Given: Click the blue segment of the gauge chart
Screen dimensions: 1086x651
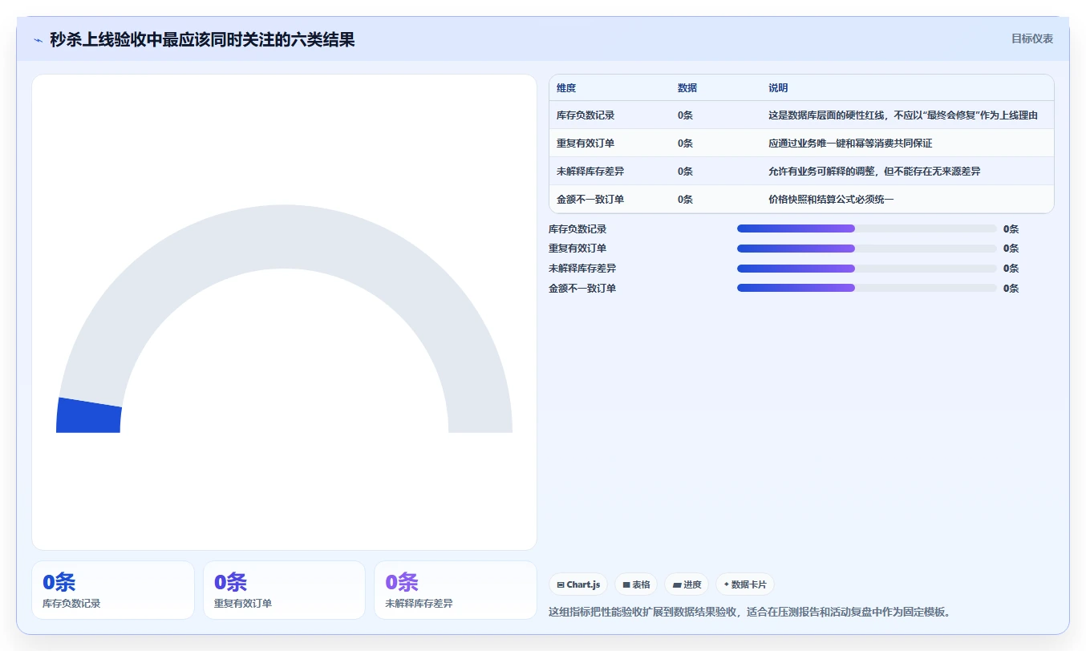Looking at the screenshot, I should [88, 416].
